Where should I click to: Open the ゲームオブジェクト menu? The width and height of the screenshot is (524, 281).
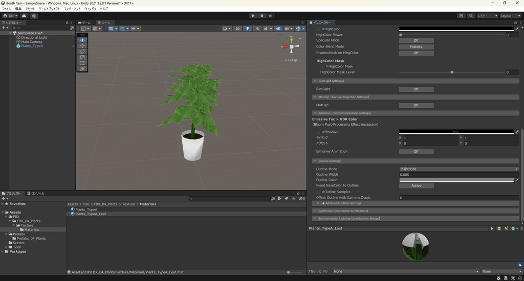(49, 9)
